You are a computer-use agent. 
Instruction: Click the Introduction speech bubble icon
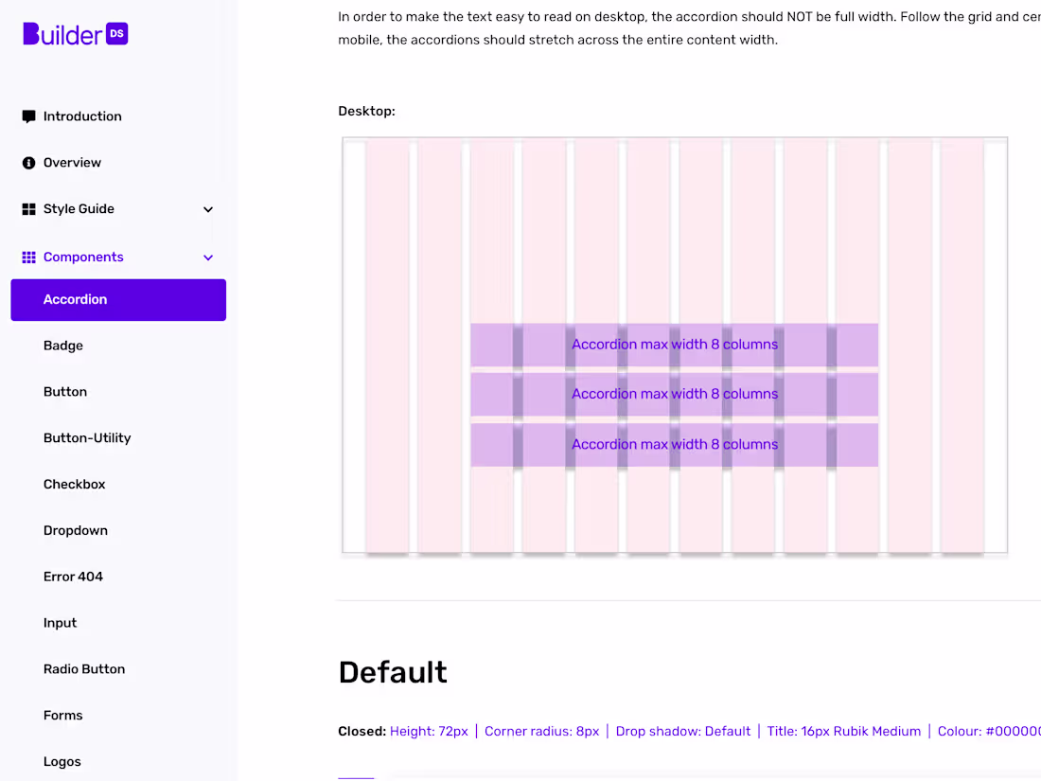click(28, 115)
